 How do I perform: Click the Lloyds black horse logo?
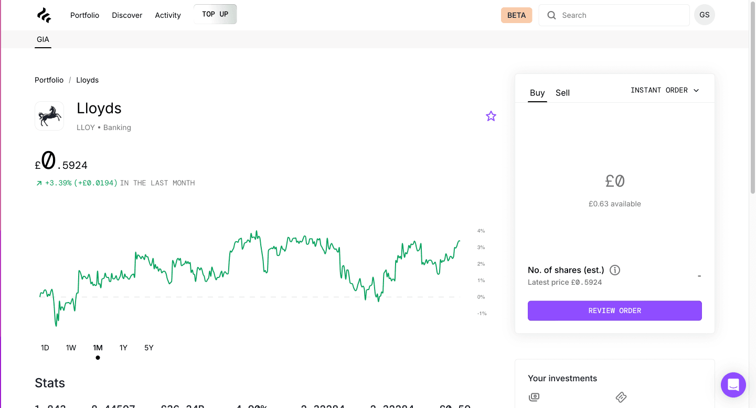click(49, 116)
